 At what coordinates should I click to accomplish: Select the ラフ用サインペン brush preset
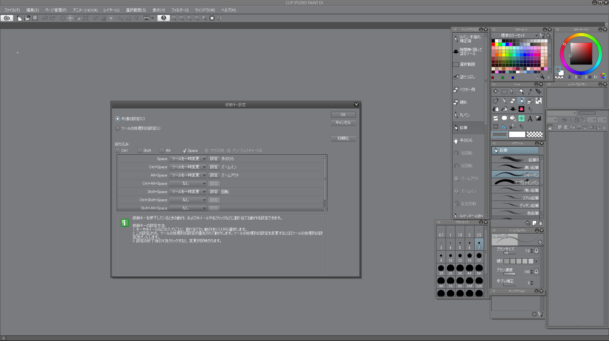pyautogui.click(x=515, y=183)
